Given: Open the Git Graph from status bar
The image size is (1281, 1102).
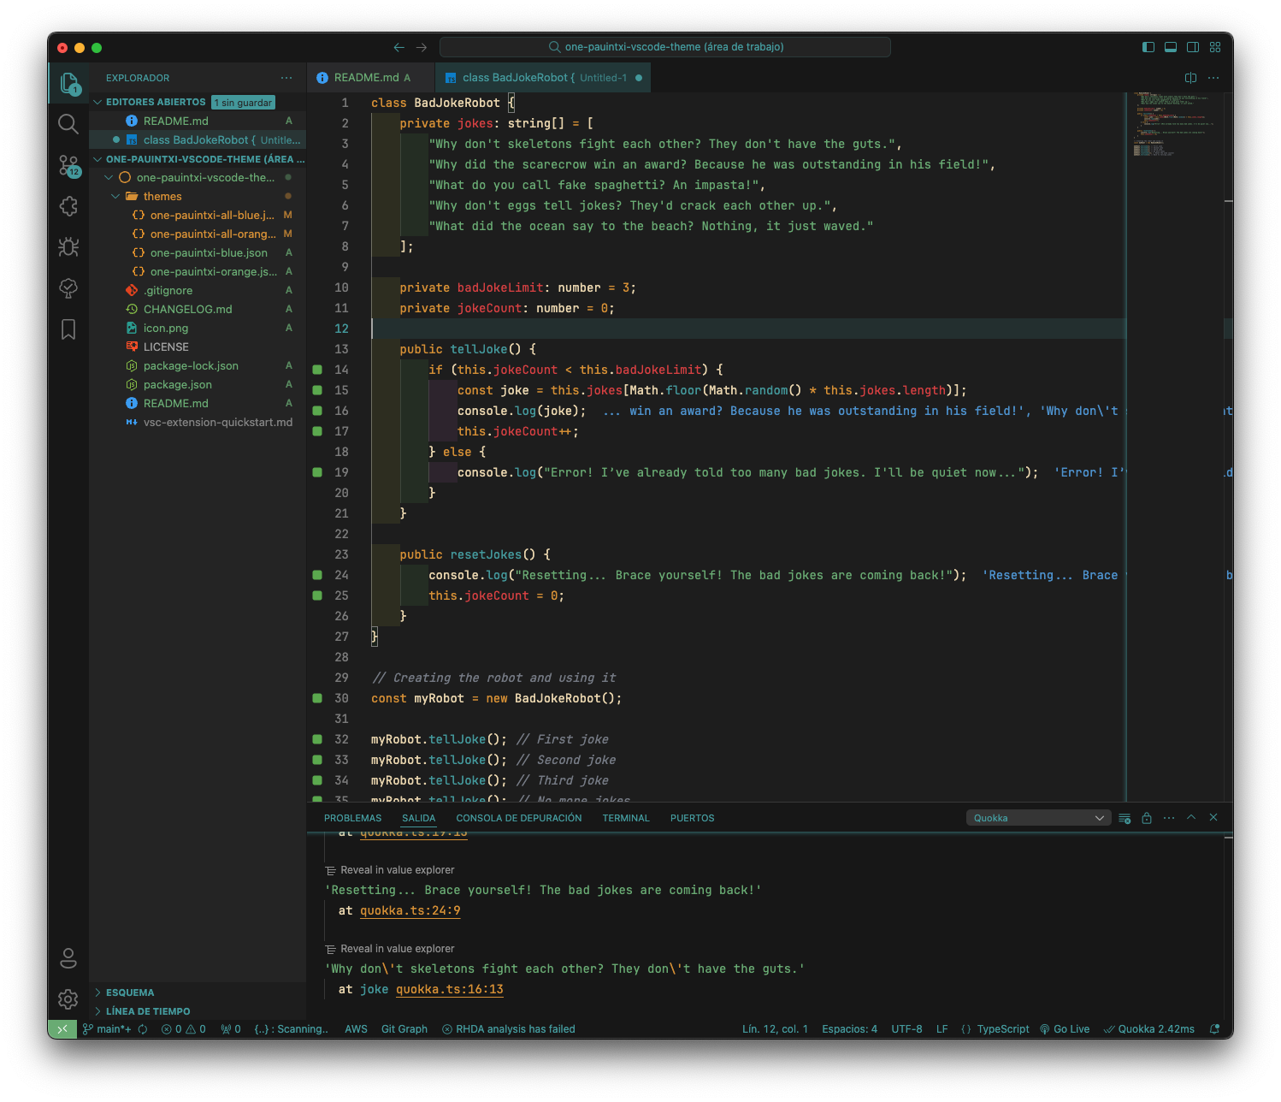Looking at the screenshot, I should (x=404, y=1029).
